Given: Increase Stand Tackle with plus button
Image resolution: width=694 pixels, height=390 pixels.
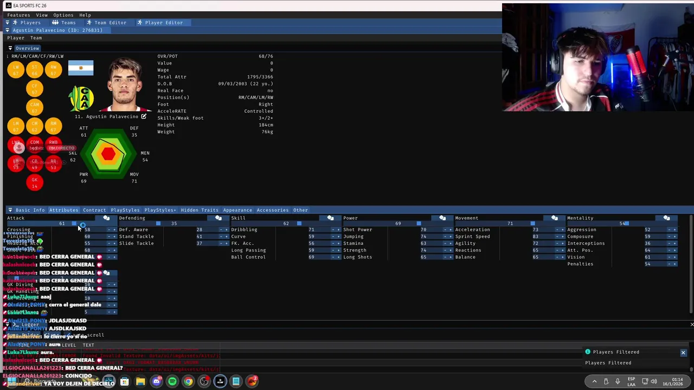Looking at the screenshot, I should 227,237.
